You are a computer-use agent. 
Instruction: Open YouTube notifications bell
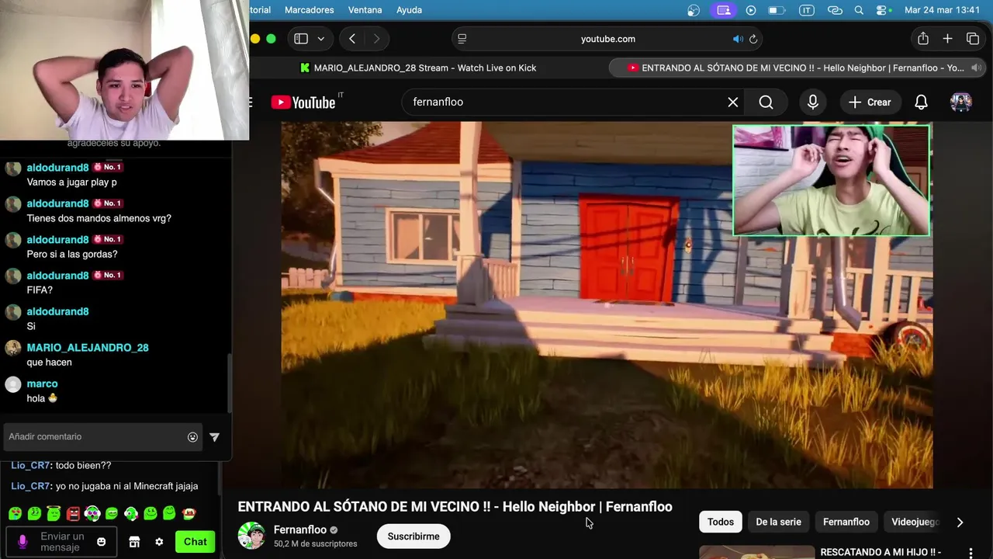[921, 102]
